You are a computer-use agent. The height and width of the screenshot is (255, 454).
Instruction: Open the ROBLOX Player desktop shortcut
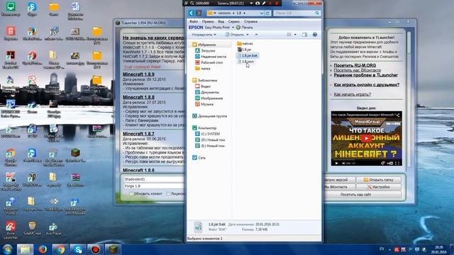[x=32, y=84]
